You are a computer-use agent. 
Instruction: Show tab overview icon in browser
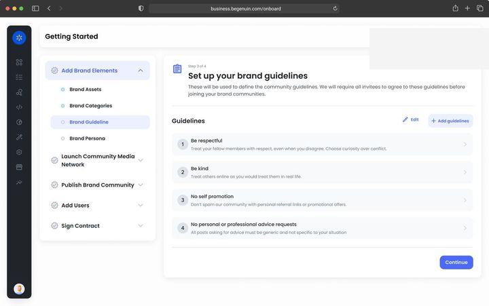click(480, 8)
